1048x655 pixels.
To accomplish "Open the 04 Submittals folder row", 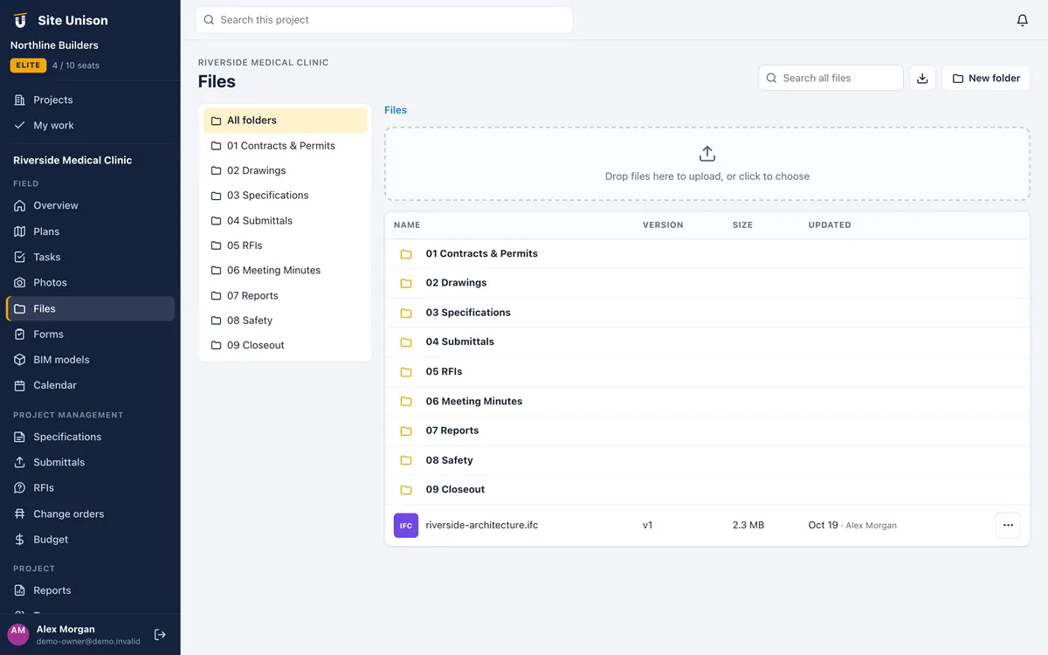I will [707, 341].
